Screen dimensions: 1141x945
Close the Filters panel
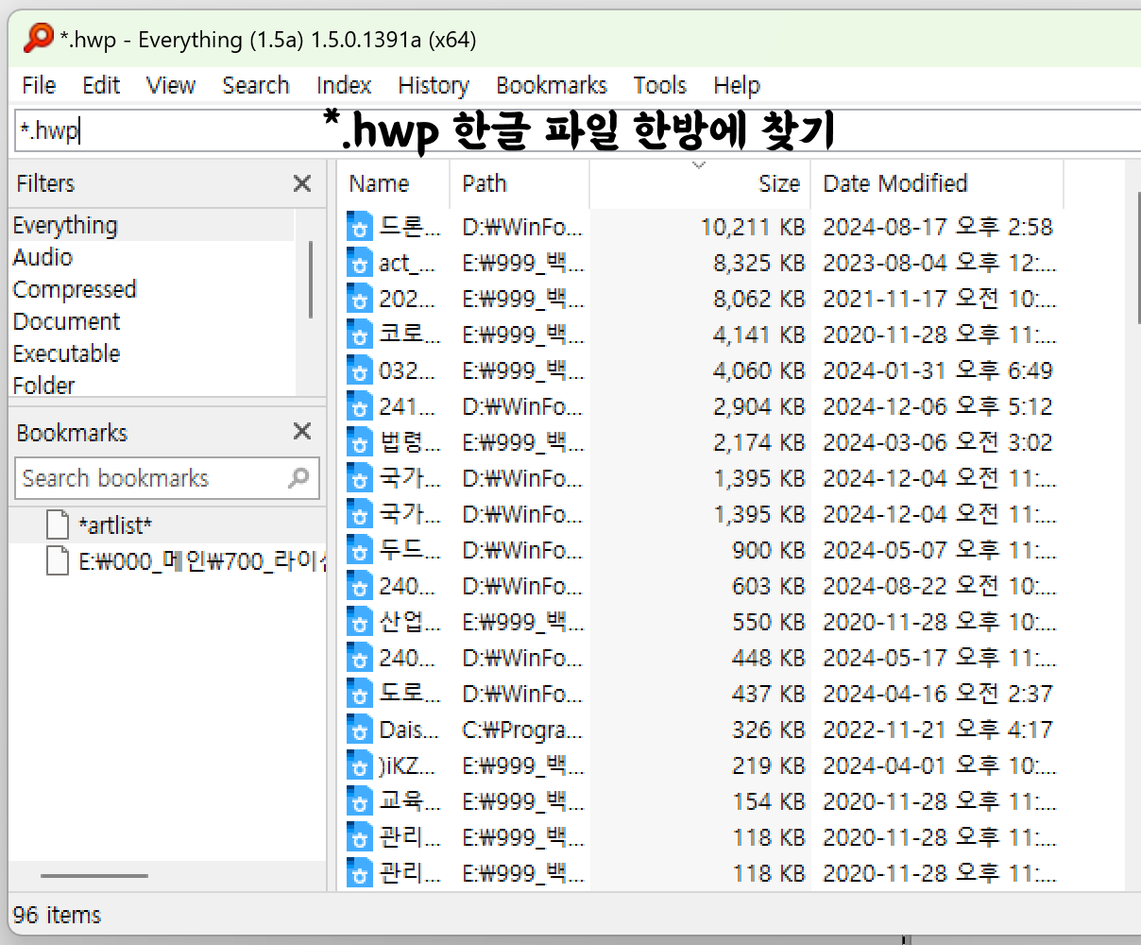click(302, 183)
